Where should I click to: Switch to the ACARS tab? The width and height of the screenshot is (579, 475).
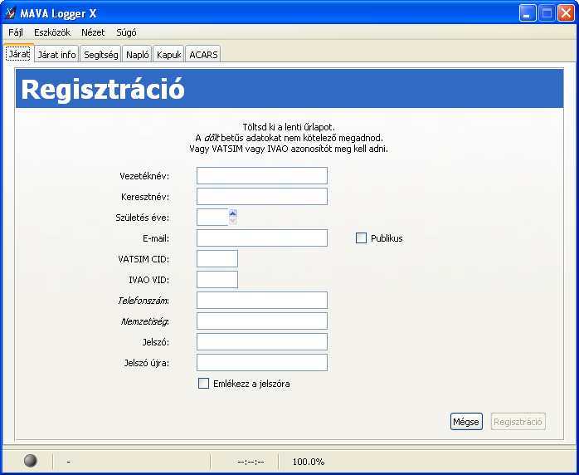(203, 55)
